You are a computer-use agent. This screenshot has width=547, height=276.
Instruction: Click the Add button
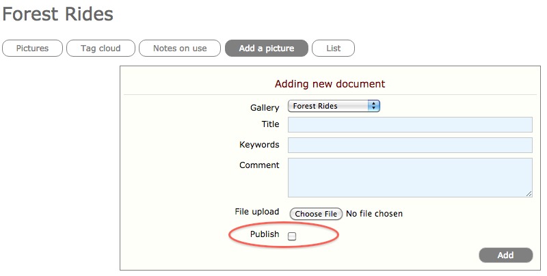505,256
